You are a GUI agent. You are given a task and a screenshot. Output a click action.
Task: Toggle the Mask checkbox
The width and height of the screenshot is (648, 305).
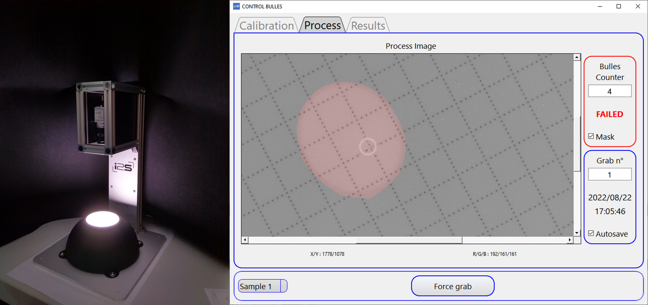[591, 136]
